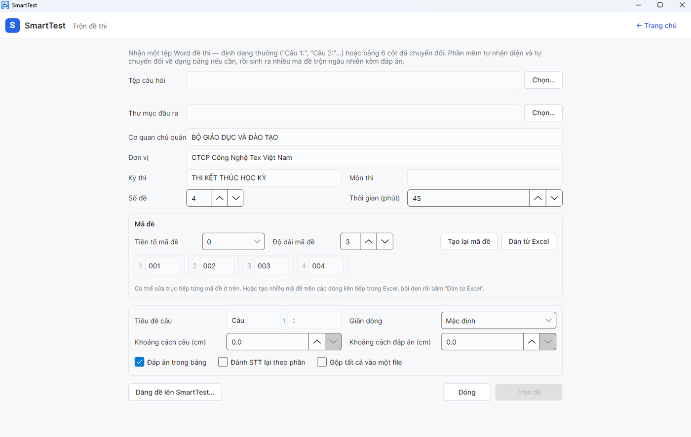Choose file for Tệp câu hỏi
The height and width of the screenshot is (437, 691).
(x=543, y=80)
